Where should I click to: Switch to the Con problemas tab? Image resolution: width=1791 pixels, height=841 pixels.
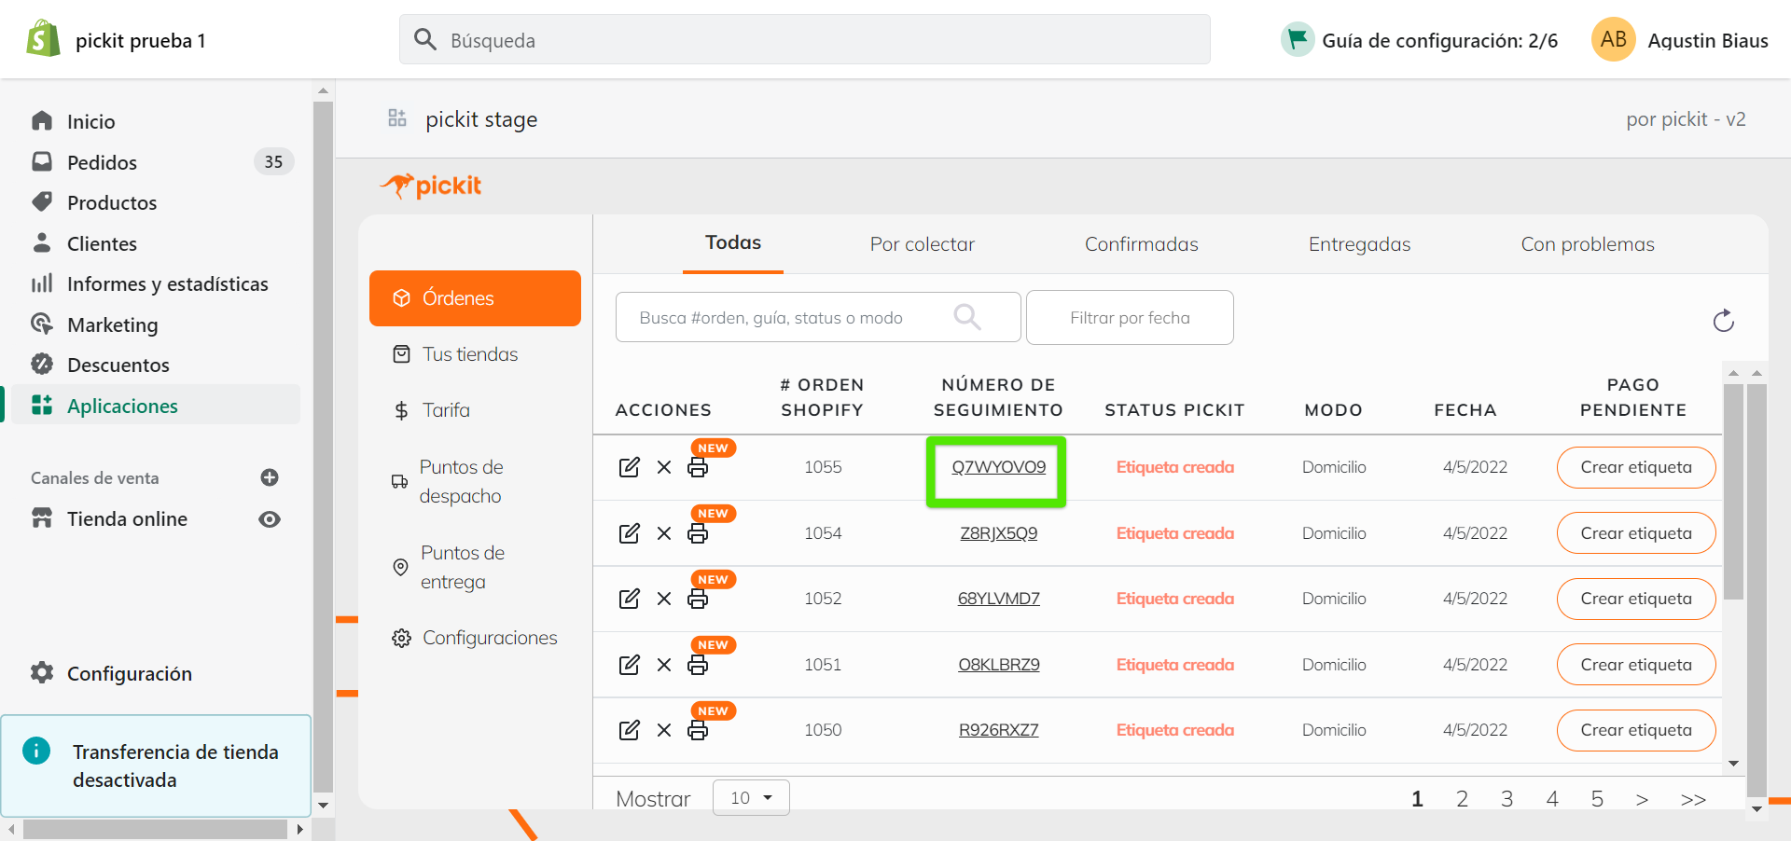tap(1587, 244)
